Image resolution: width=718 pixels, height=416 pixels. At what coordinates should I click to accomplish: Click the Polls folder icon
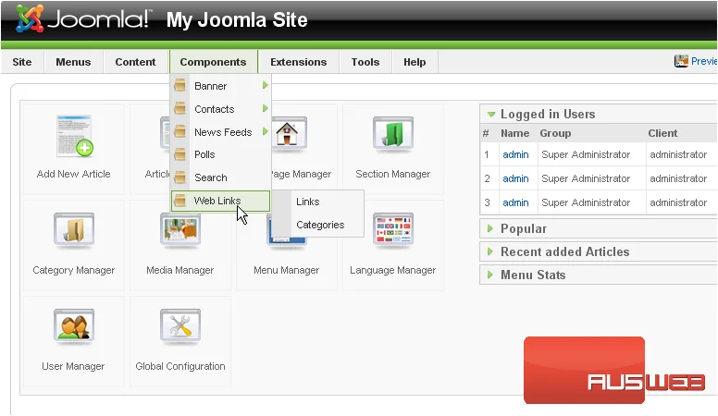(179, 154)
